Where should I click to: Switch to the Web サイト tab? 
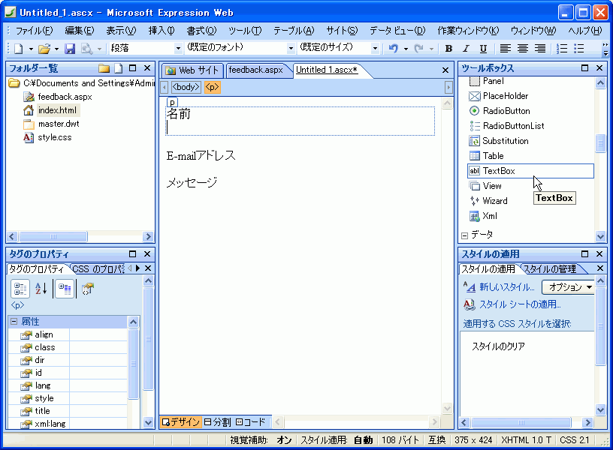192,70
